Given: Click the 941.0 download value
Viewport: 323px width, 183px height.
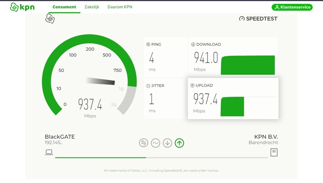Looking at the screenshot, I should (206, 57).
